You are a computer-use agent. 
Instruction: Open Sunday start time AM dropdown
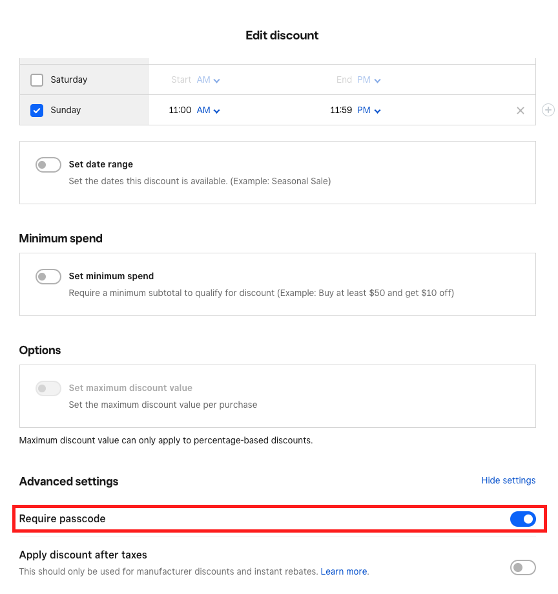click(x=208, y=111)
